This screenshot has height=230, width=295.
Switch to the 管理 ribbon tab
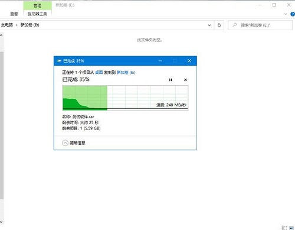37,6
